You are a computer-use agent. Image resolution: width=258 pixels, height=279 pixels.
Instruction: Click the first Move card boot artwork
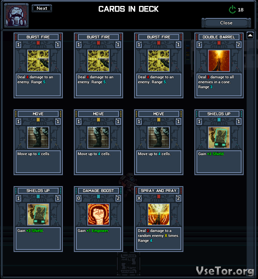pyautogui.click(x=38, y=138)
